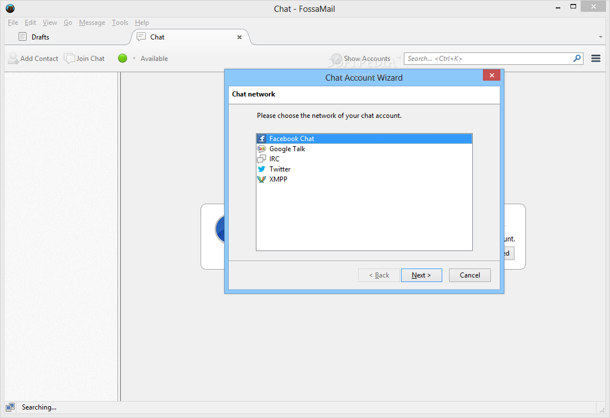610x418 pixels.
Task: Cancel the Chat Account Wizard
Action: pyautogui.click(x=469, y=275)
